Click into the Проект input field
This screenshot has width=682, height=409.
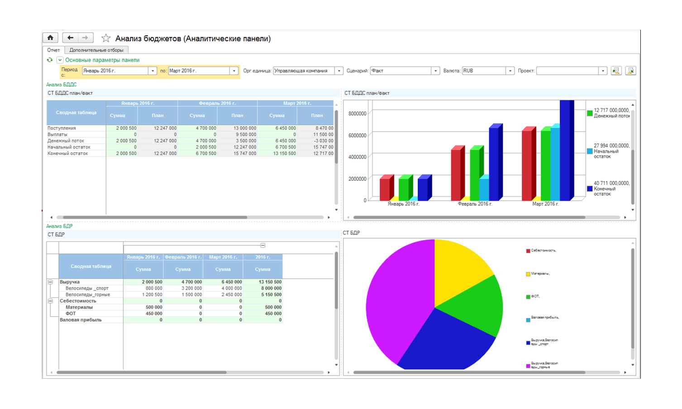pos(568,71)
